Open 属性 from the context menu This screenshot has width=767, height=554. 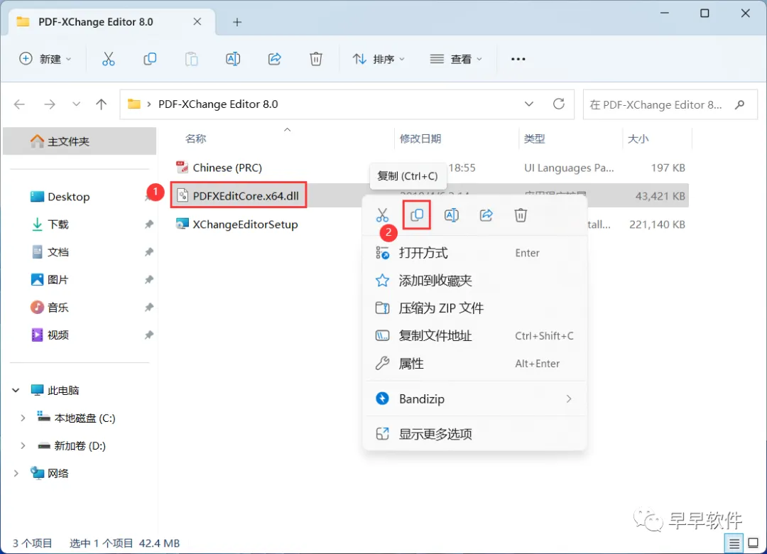[474, 364]
